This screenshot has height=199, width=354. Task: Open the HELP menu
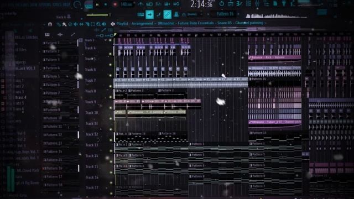[66, 4]
